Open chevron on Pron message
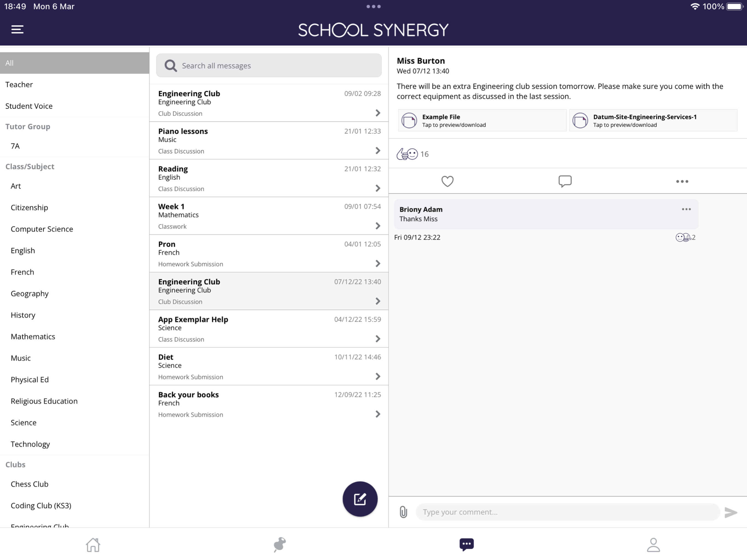 point(378,263)
